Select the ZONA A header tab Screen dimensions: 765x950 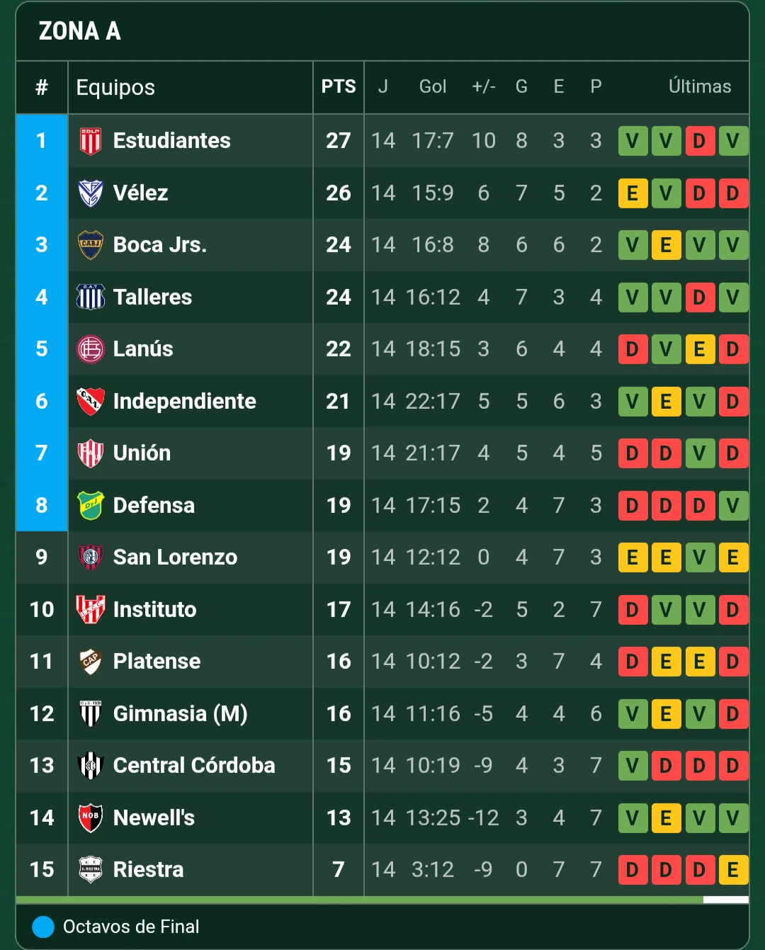coord(80,31)
